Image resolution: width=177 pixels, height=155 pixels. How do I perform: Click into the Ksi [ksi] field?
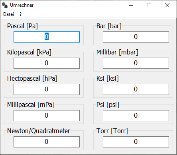coord(136,89)
